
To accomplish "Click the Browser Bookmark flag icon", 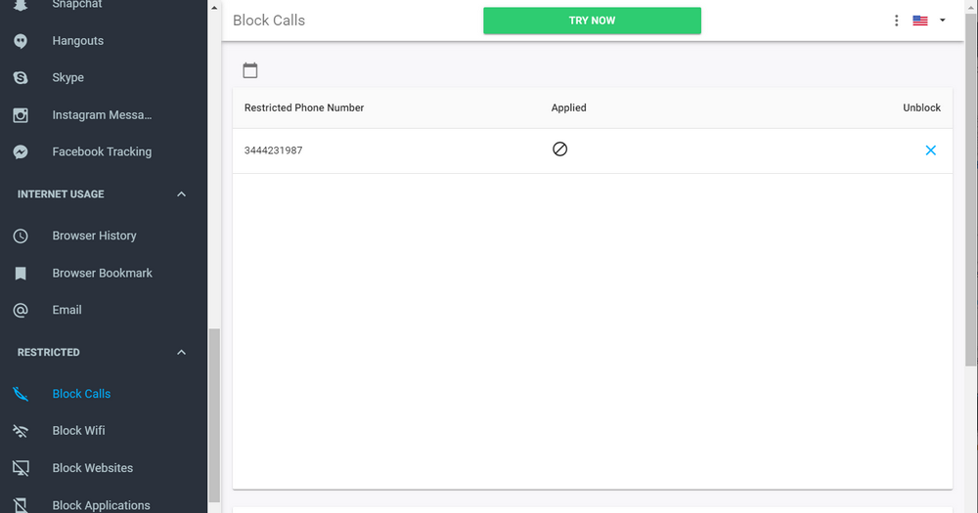I will [21, 273].
